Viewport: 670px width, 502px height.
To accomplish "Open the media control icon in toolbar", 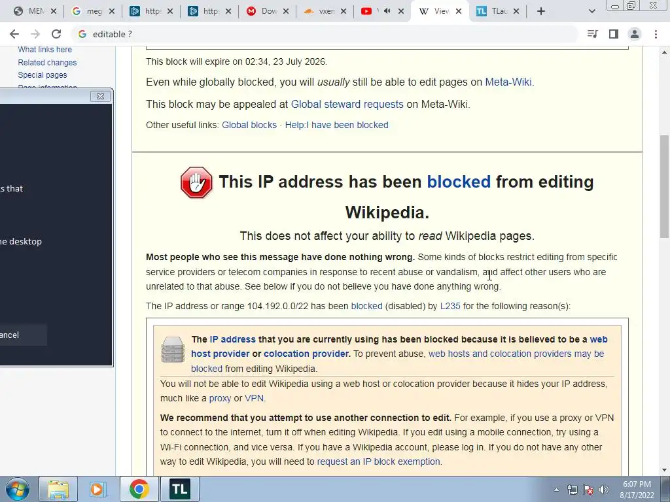I will pyautogui.click(x=592, y=34).
